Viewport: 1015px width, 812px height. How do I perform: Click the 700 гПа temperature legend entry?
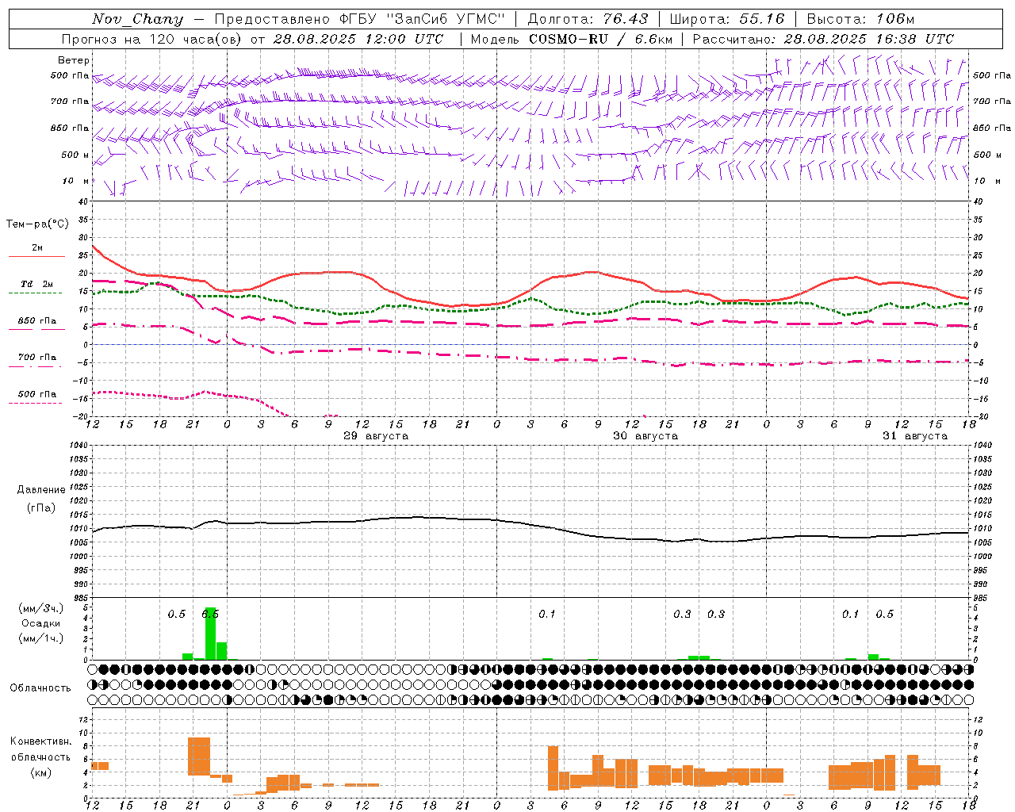(36, 358)
